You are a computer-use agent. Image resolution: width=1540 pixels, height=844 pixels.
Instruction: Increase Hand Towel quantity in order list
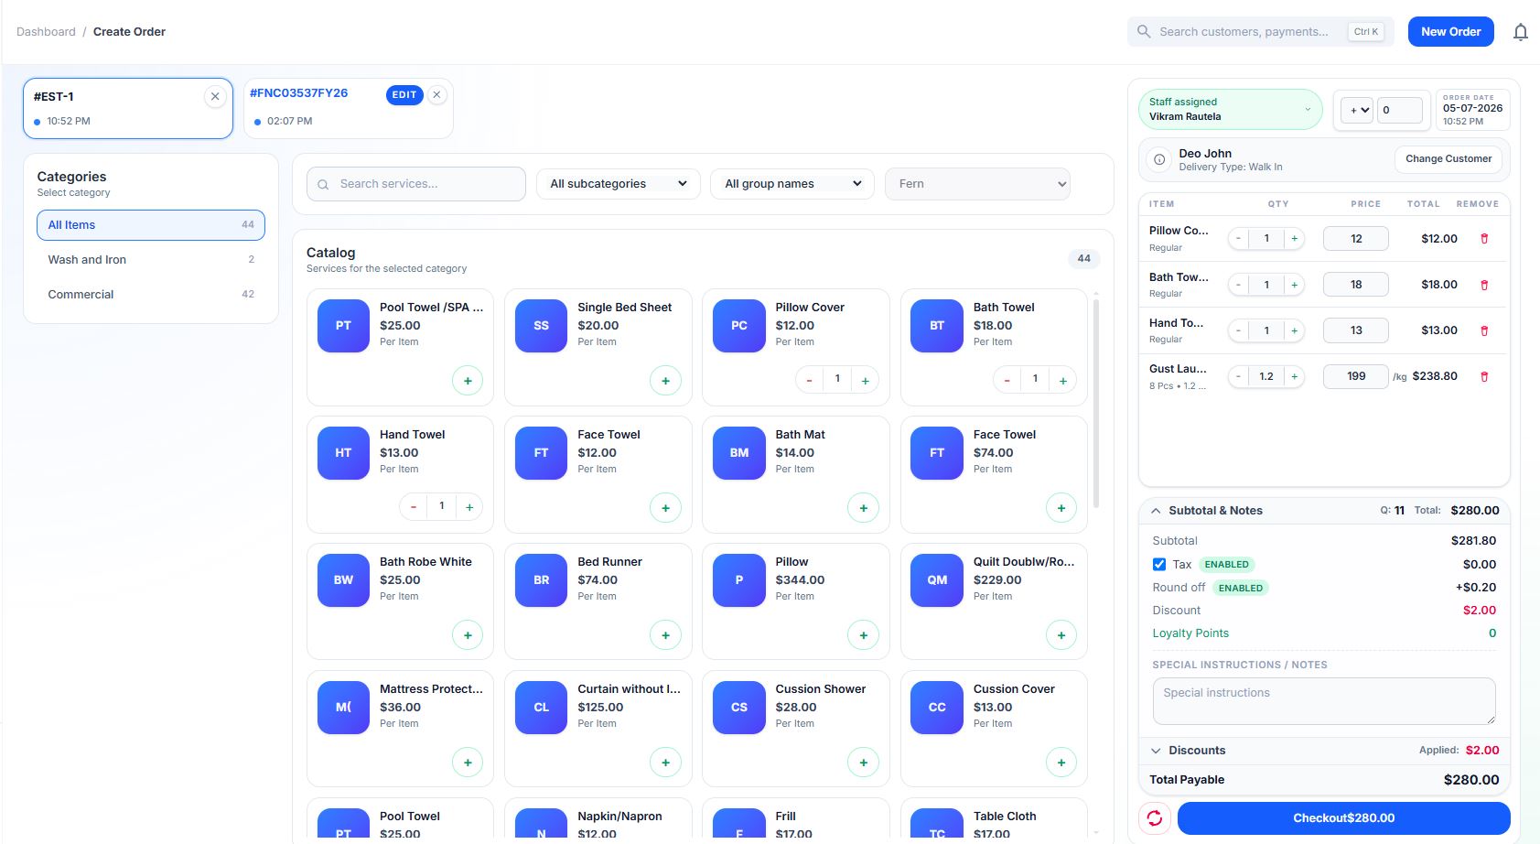[x=1294, y=330]
